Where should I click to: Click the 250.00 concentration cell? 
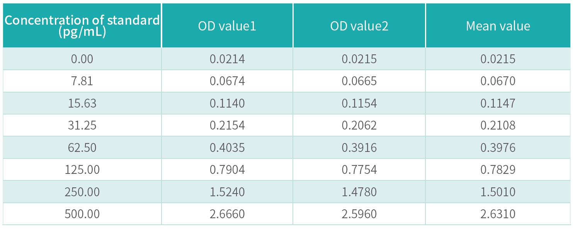pyautogui.click(x=82, y=192)
